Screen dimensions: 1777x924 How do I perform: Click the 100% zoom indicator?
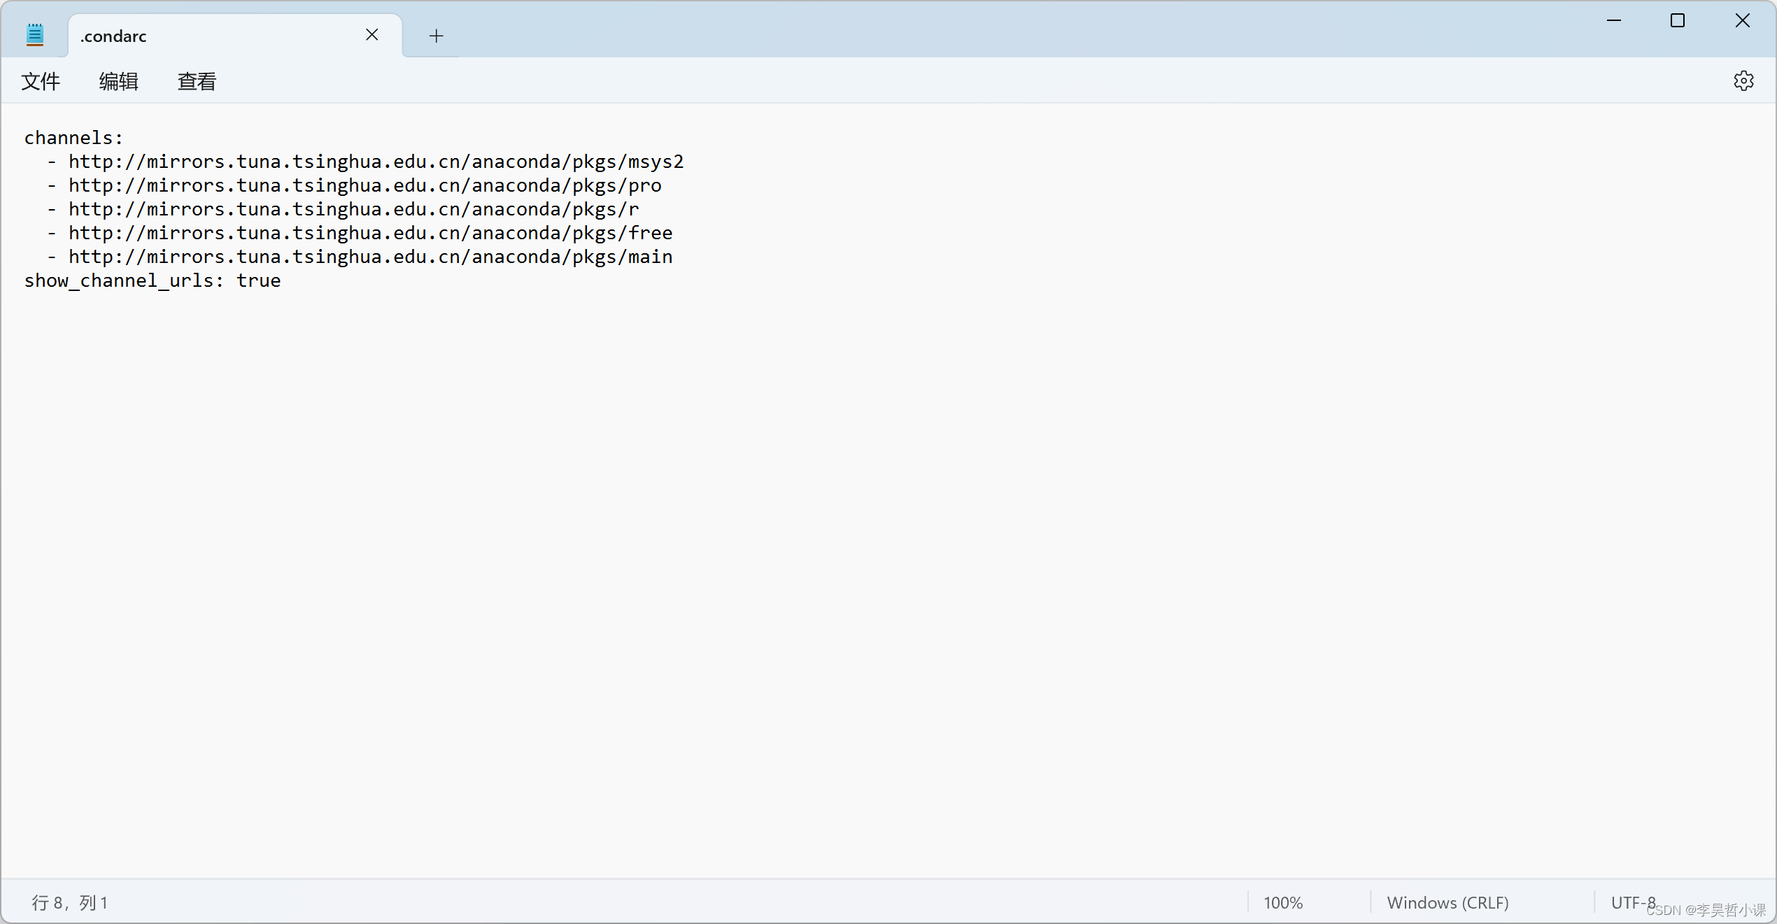pos(1282,902)
